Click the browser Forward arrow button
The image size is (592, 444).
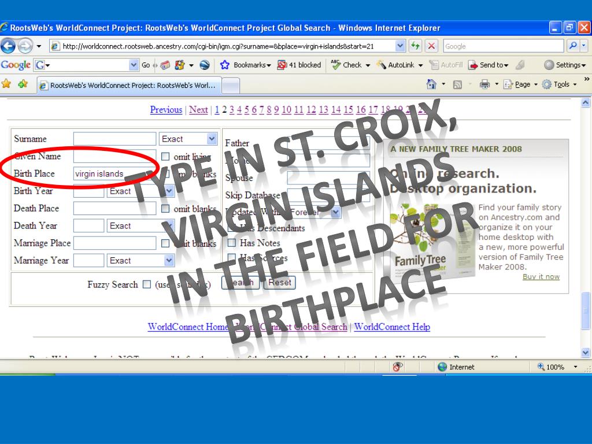point(25,46)
